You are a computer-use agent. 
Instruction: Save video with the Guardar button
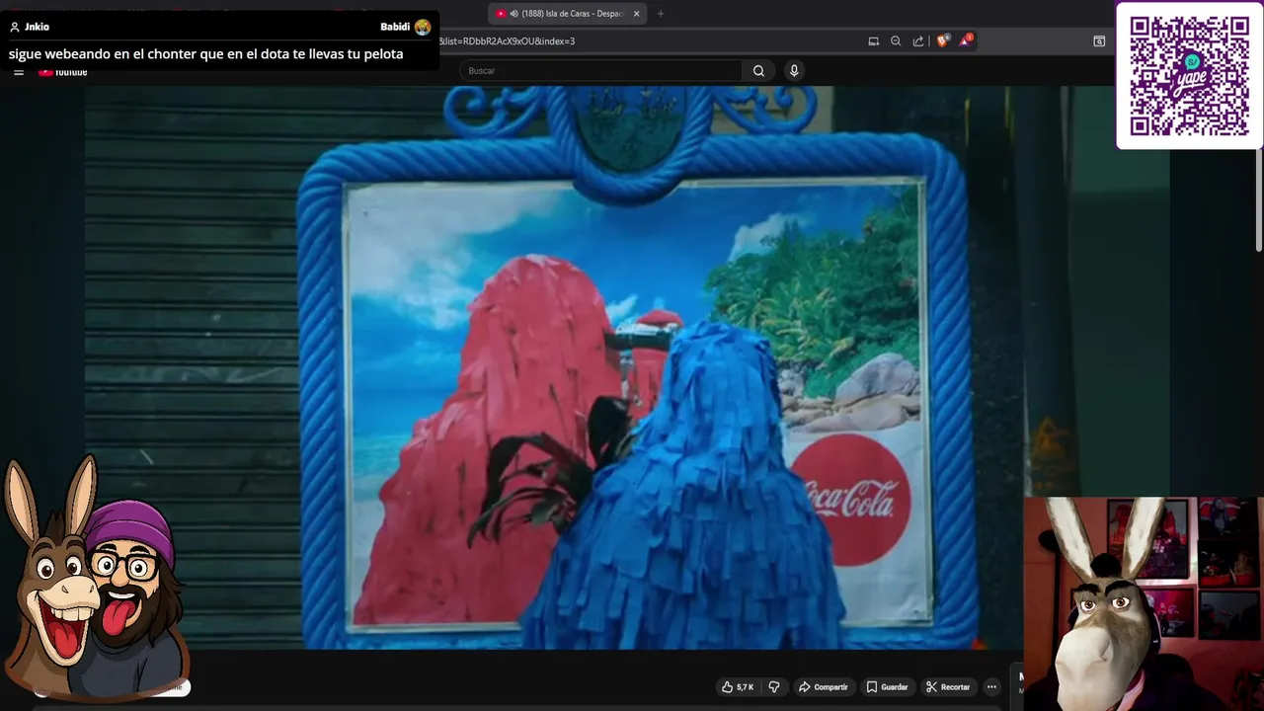pos(887,687)
